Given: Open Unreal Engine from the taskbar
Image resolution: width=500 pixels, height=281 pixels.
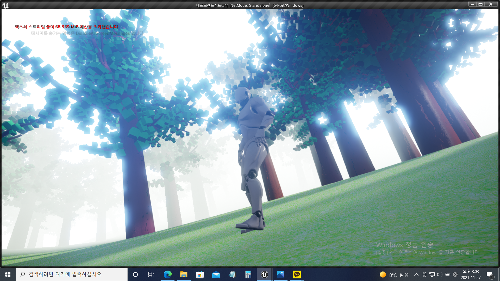Looking at the screenshot, I should click(264, 274).
